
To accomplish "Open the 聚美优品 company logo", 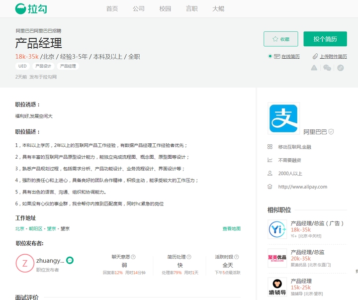I will 277,258.
